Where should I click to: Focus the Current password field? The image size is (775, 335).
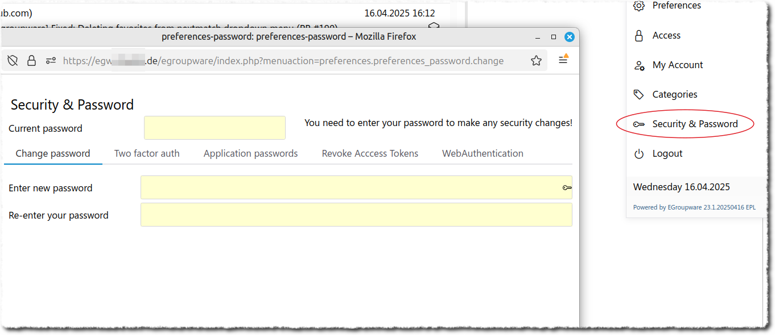point(215,128)
